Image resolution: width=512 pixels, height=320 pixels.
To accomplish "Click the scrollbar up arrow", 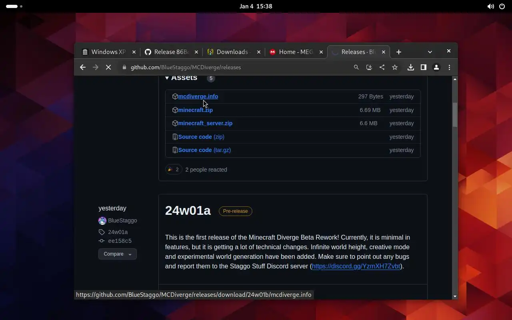I will (x=455, y=79).
